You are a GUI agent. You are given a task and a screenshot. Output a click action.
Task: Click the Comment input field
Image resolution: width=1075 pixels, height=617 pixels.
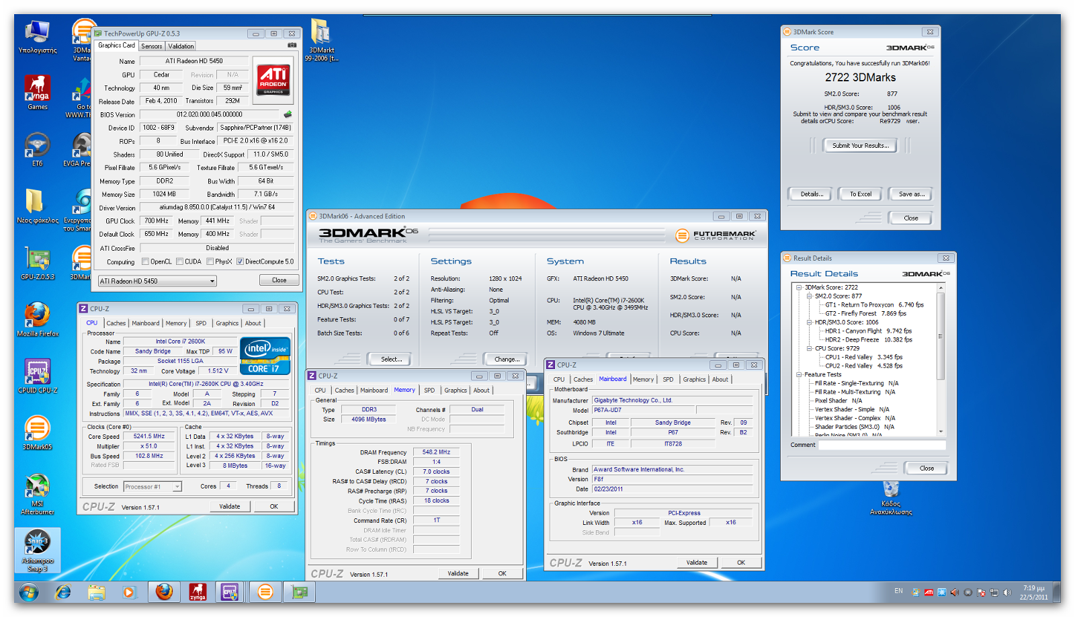881,445
